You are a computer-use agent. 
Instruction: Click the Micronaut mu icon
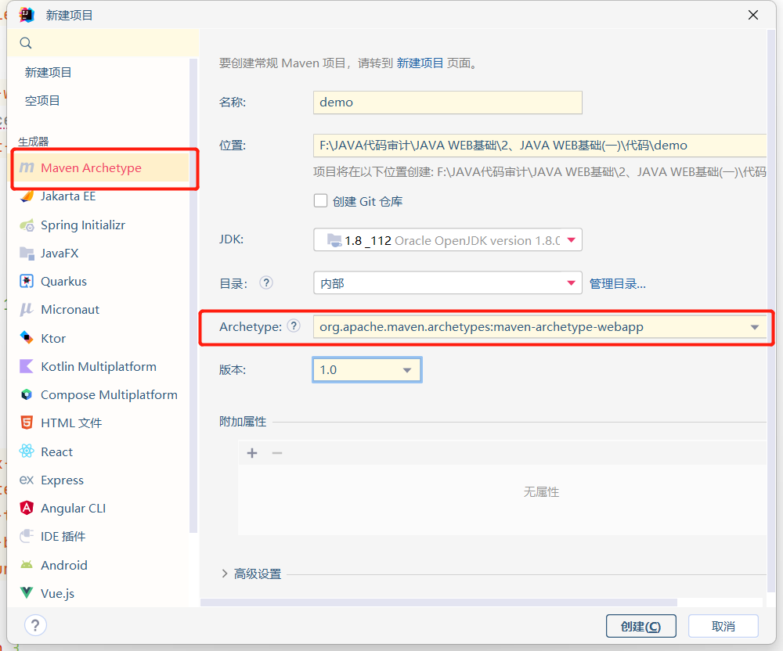click(27, 309)
